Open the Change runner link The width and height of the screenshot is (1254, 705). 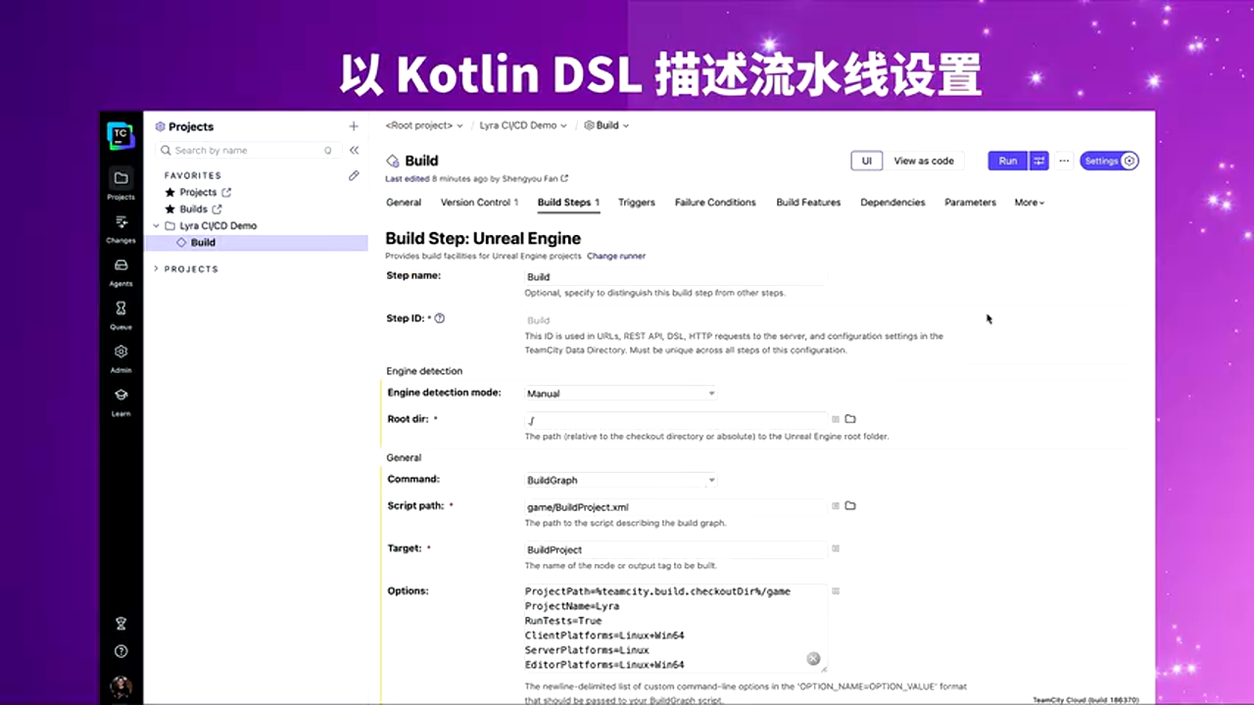pos(615,256)
